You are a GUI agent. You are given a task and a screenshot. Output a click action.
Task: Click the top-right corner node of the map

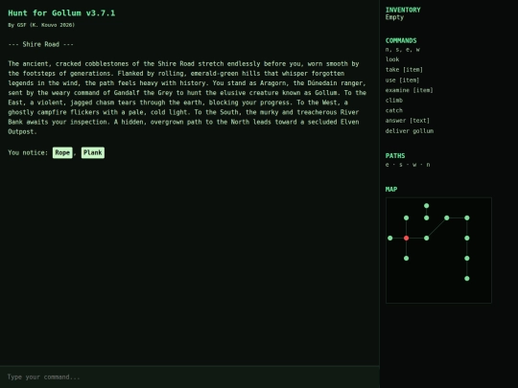tap(467, 217)
